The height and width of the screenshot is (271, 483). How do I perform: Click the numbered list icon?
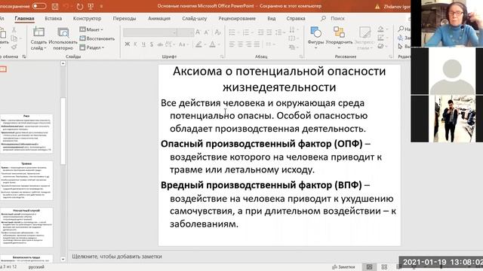(246, 32)
